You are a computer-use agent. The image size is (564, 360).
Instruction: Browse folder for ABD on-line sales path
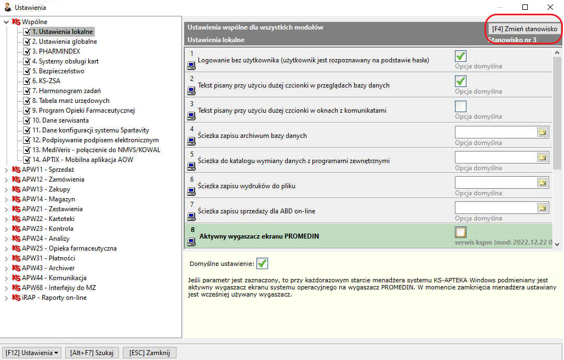542,208
